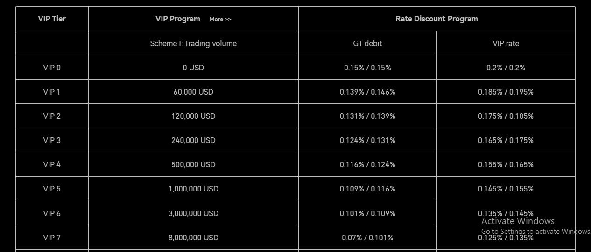Select the VIP 7 row label
The height and width of the screenshot is (252, 591).
tap(52, 238)
